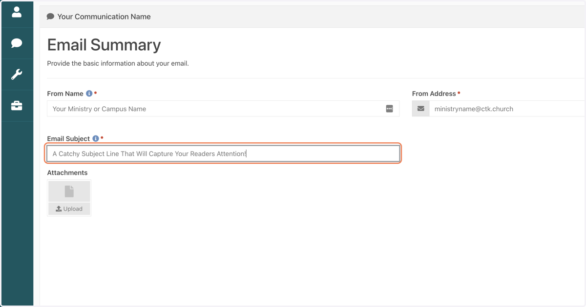Click the Your Communication Name header text

click(104, 17)
